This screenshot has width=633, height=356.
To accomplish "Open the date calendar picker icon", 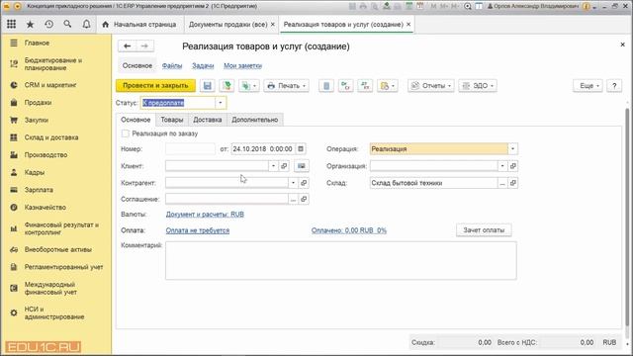I will [301, 149].
